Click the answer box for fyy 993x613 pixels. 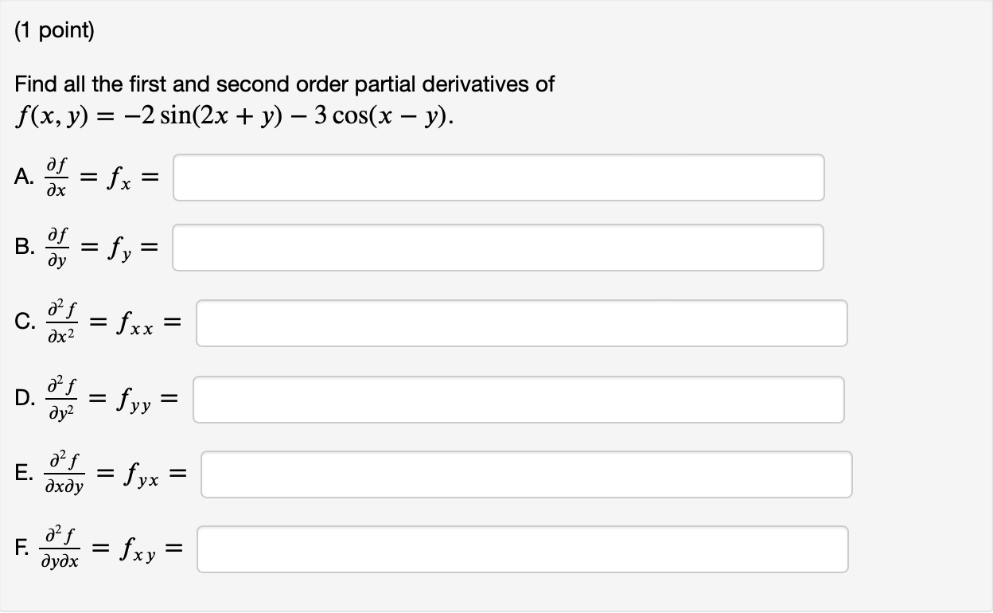pyautogui.click(x=518, y=399)
